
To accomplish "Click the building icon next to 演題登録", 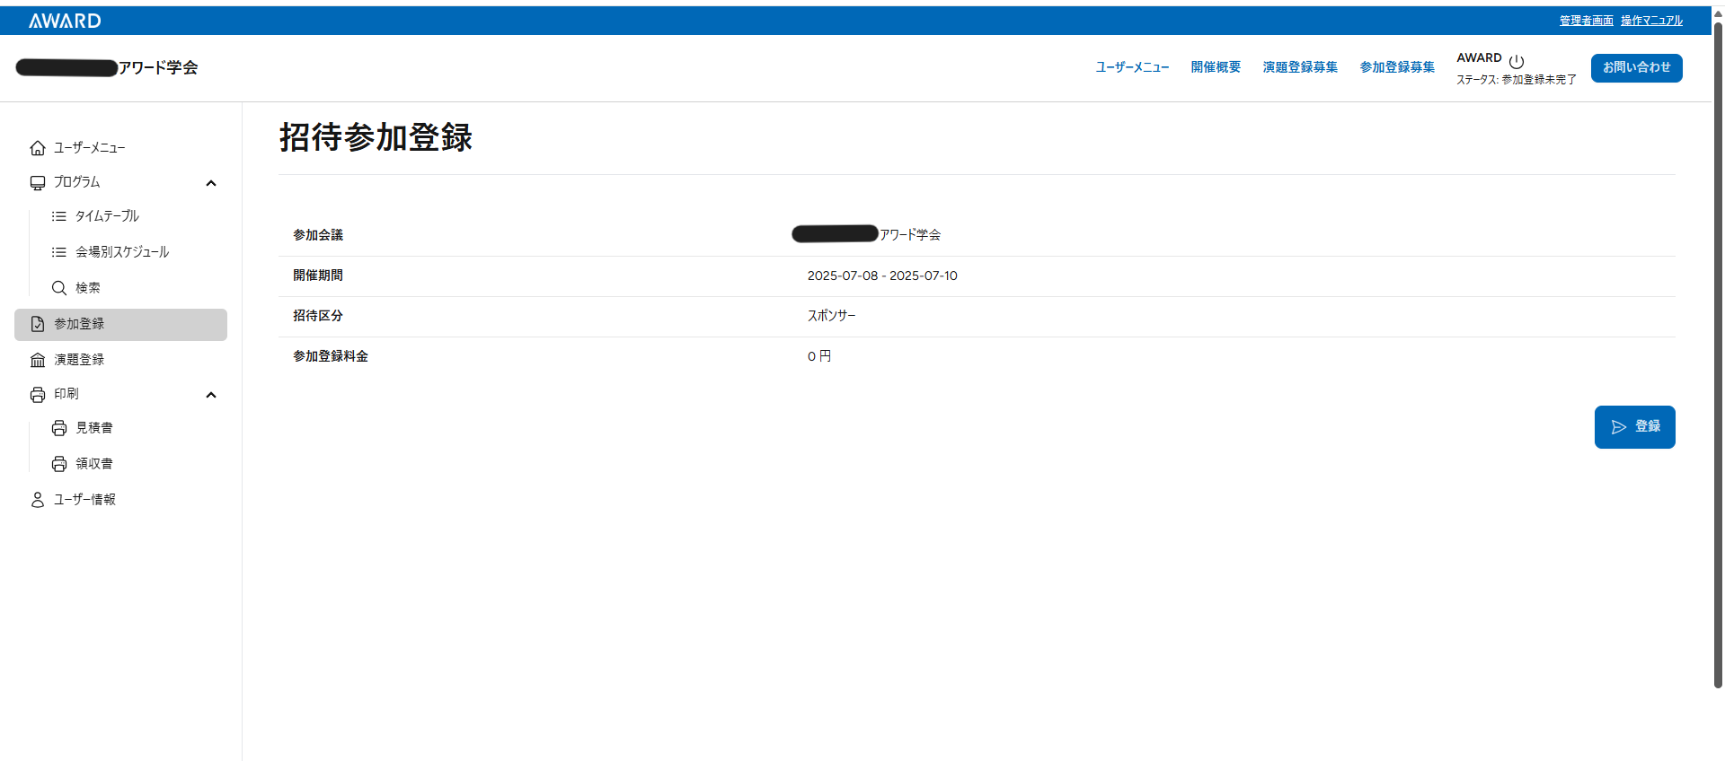I will [38, 360].
